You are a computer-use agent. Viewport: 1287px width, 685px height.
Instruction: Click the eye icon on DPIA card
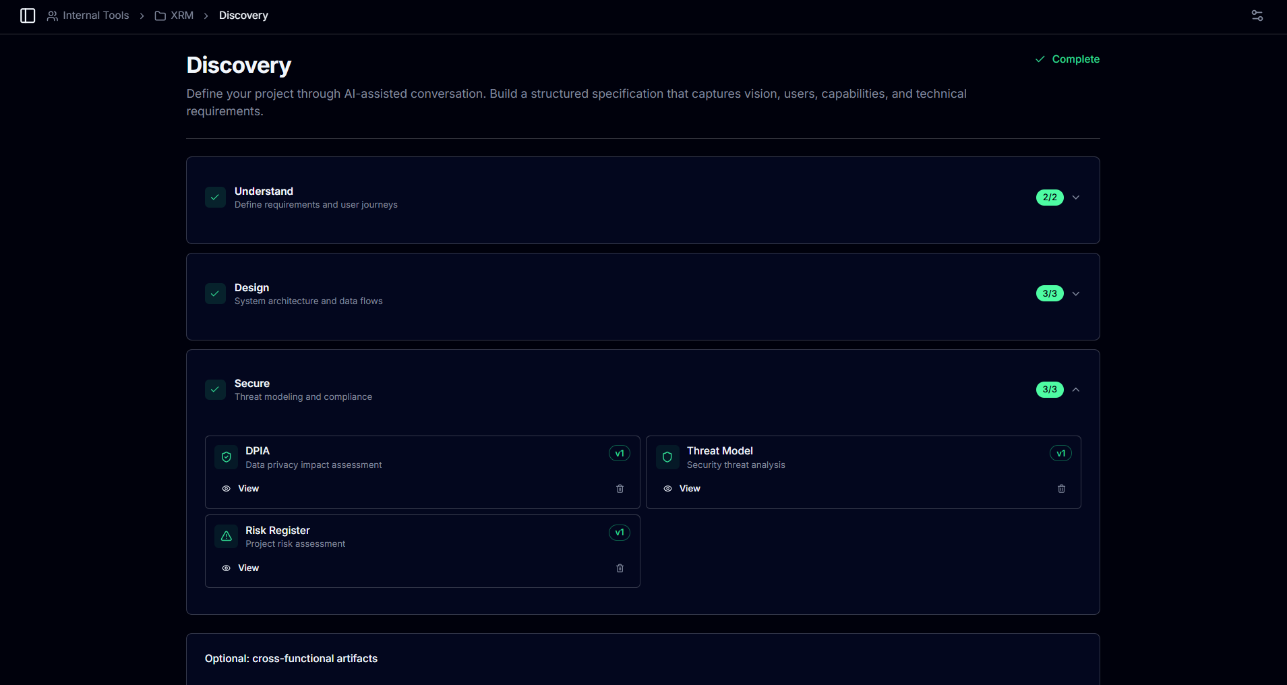227,489
